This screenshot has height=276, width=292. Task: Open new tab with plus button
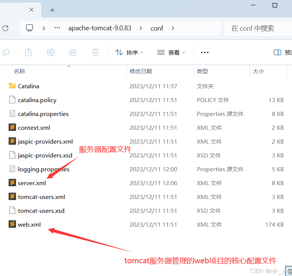point(52,10)
